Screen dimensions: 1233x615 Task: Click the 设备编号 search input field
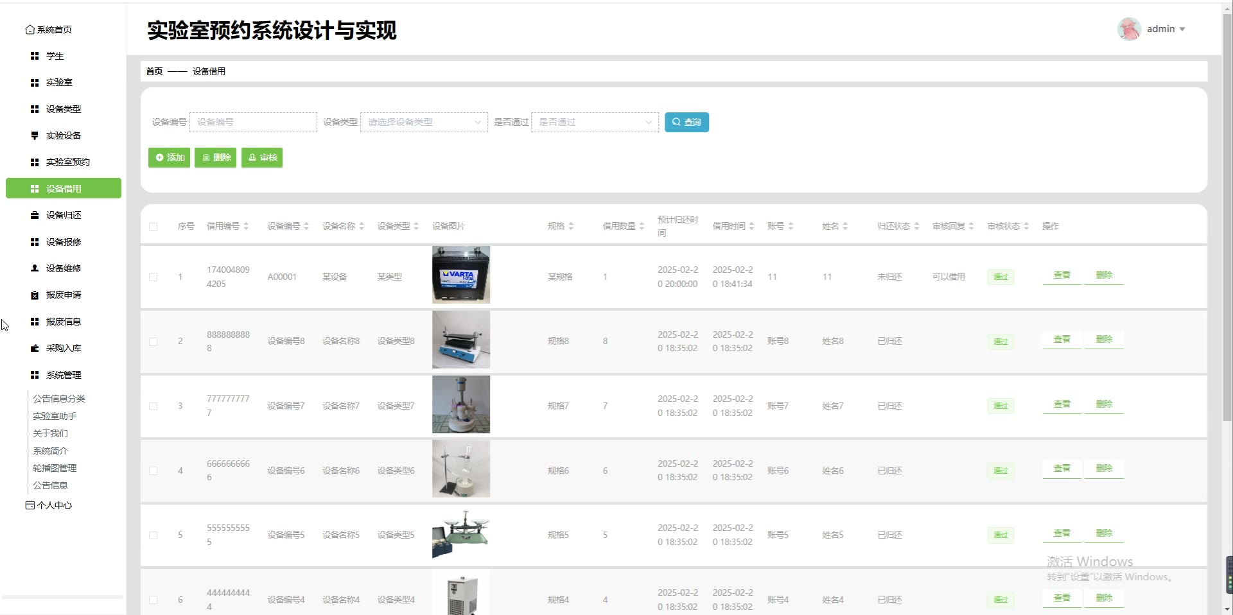pos(253,122)
